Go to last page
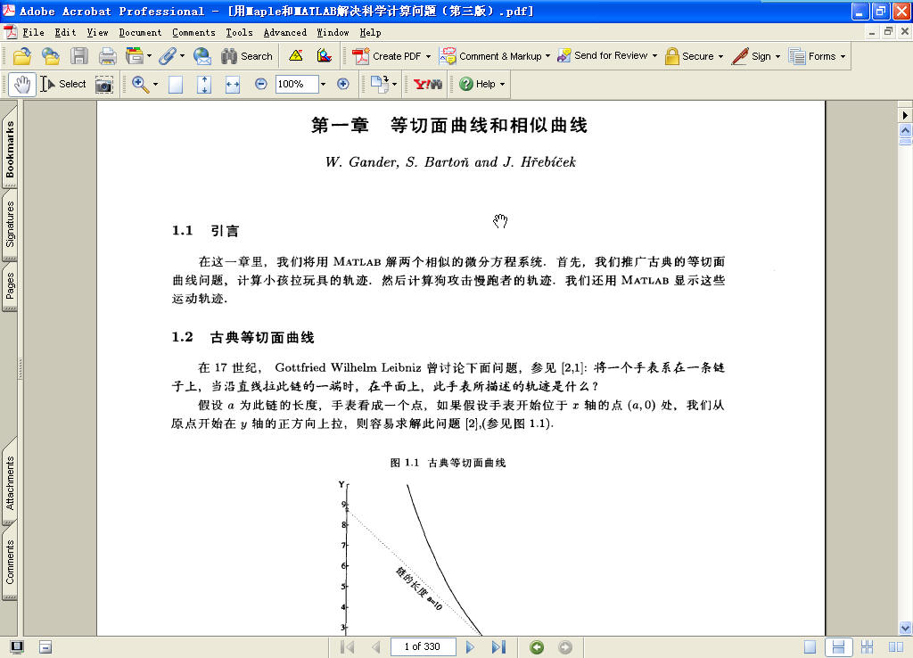Viewport: 913px width, 658px height. point(499,647)
